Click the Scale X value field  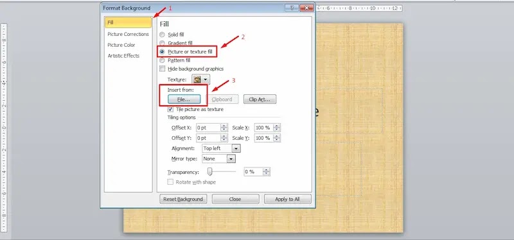pos(264,128)
